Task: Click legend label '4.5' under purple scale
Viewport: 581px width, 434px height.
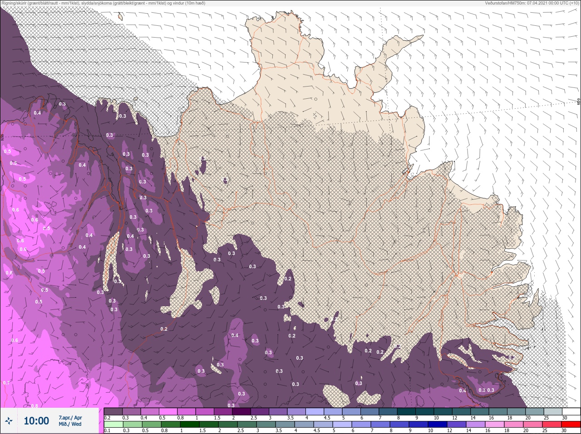Action: pyautogui.click(x=327, y=418)
